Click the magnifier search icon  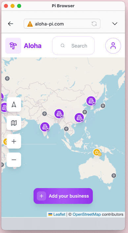(63, 46)
